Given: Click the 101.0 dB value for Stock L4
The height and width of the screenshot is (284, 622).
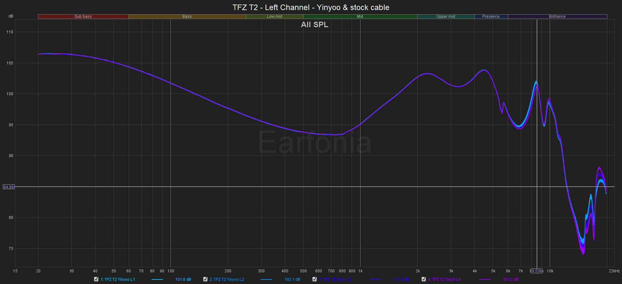Looking at the screenshot, I should point(511,279).
